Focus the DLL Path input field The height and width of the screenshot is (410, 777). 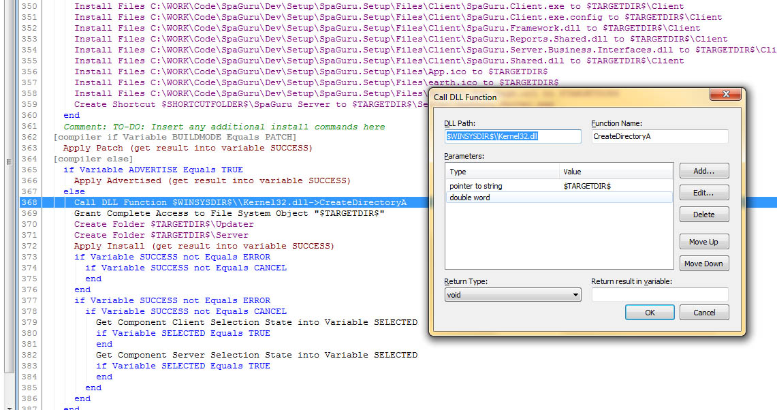[513, 136]
